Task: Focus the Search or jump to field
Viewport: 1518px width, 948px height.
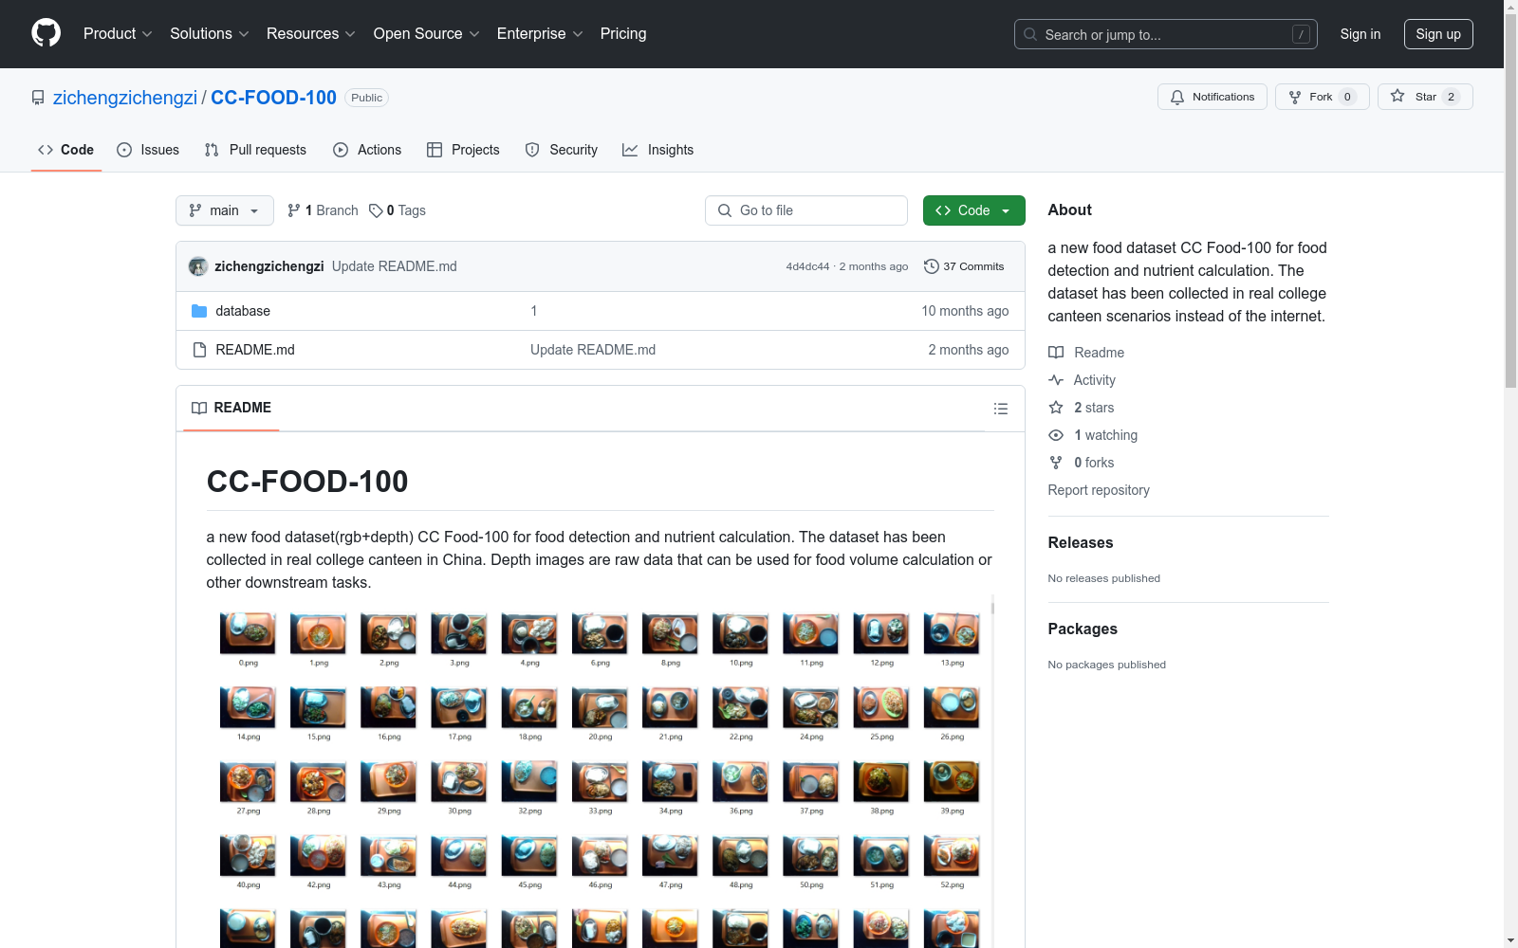Action: point(1165,34)
